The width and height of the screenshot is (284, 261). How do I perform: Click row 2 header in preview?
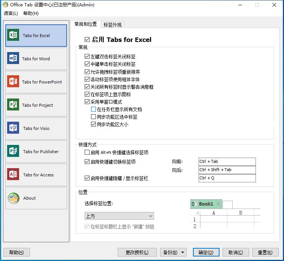tap(195, 226)
